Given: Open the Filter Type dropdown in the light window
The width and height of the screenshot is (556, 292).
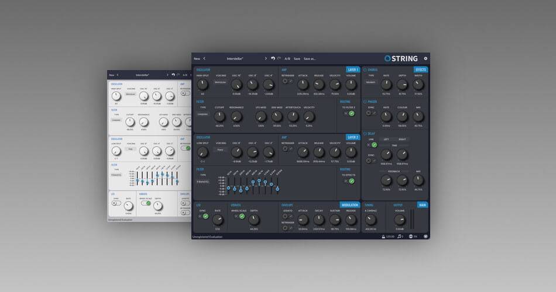Looking at the screenshot, I should [116, 120].
